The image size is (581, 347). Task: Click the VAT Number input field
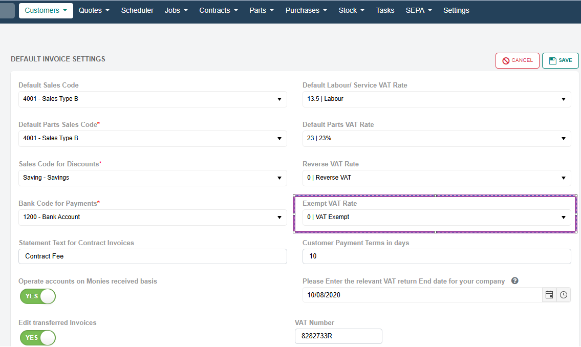(x=338, y=336)
